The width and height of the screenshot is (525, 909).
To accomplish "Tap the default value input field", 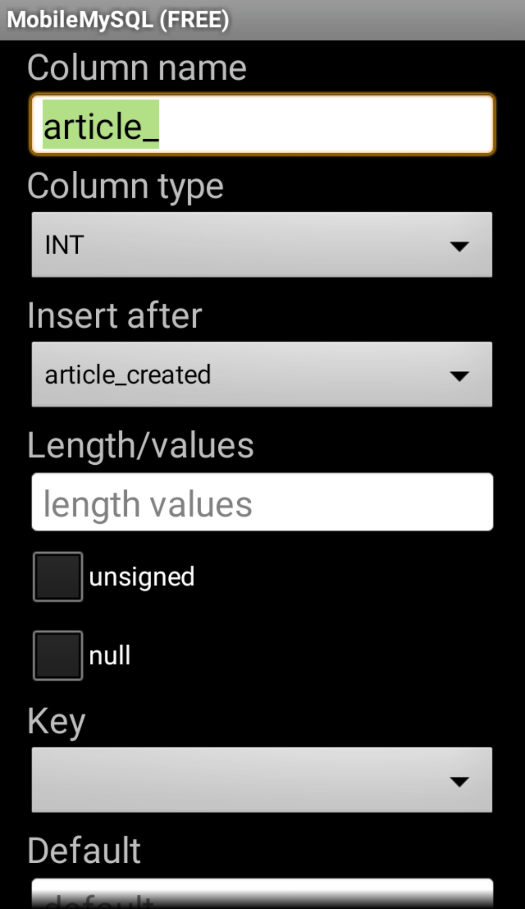I will [x=262, y=894].
